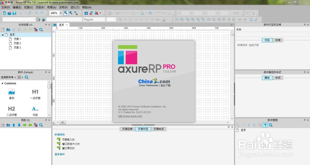The height and width of the screenshot is (165, 310).
Task: Add a new folder in sitemap panel
Action: (x=8, y=30)
